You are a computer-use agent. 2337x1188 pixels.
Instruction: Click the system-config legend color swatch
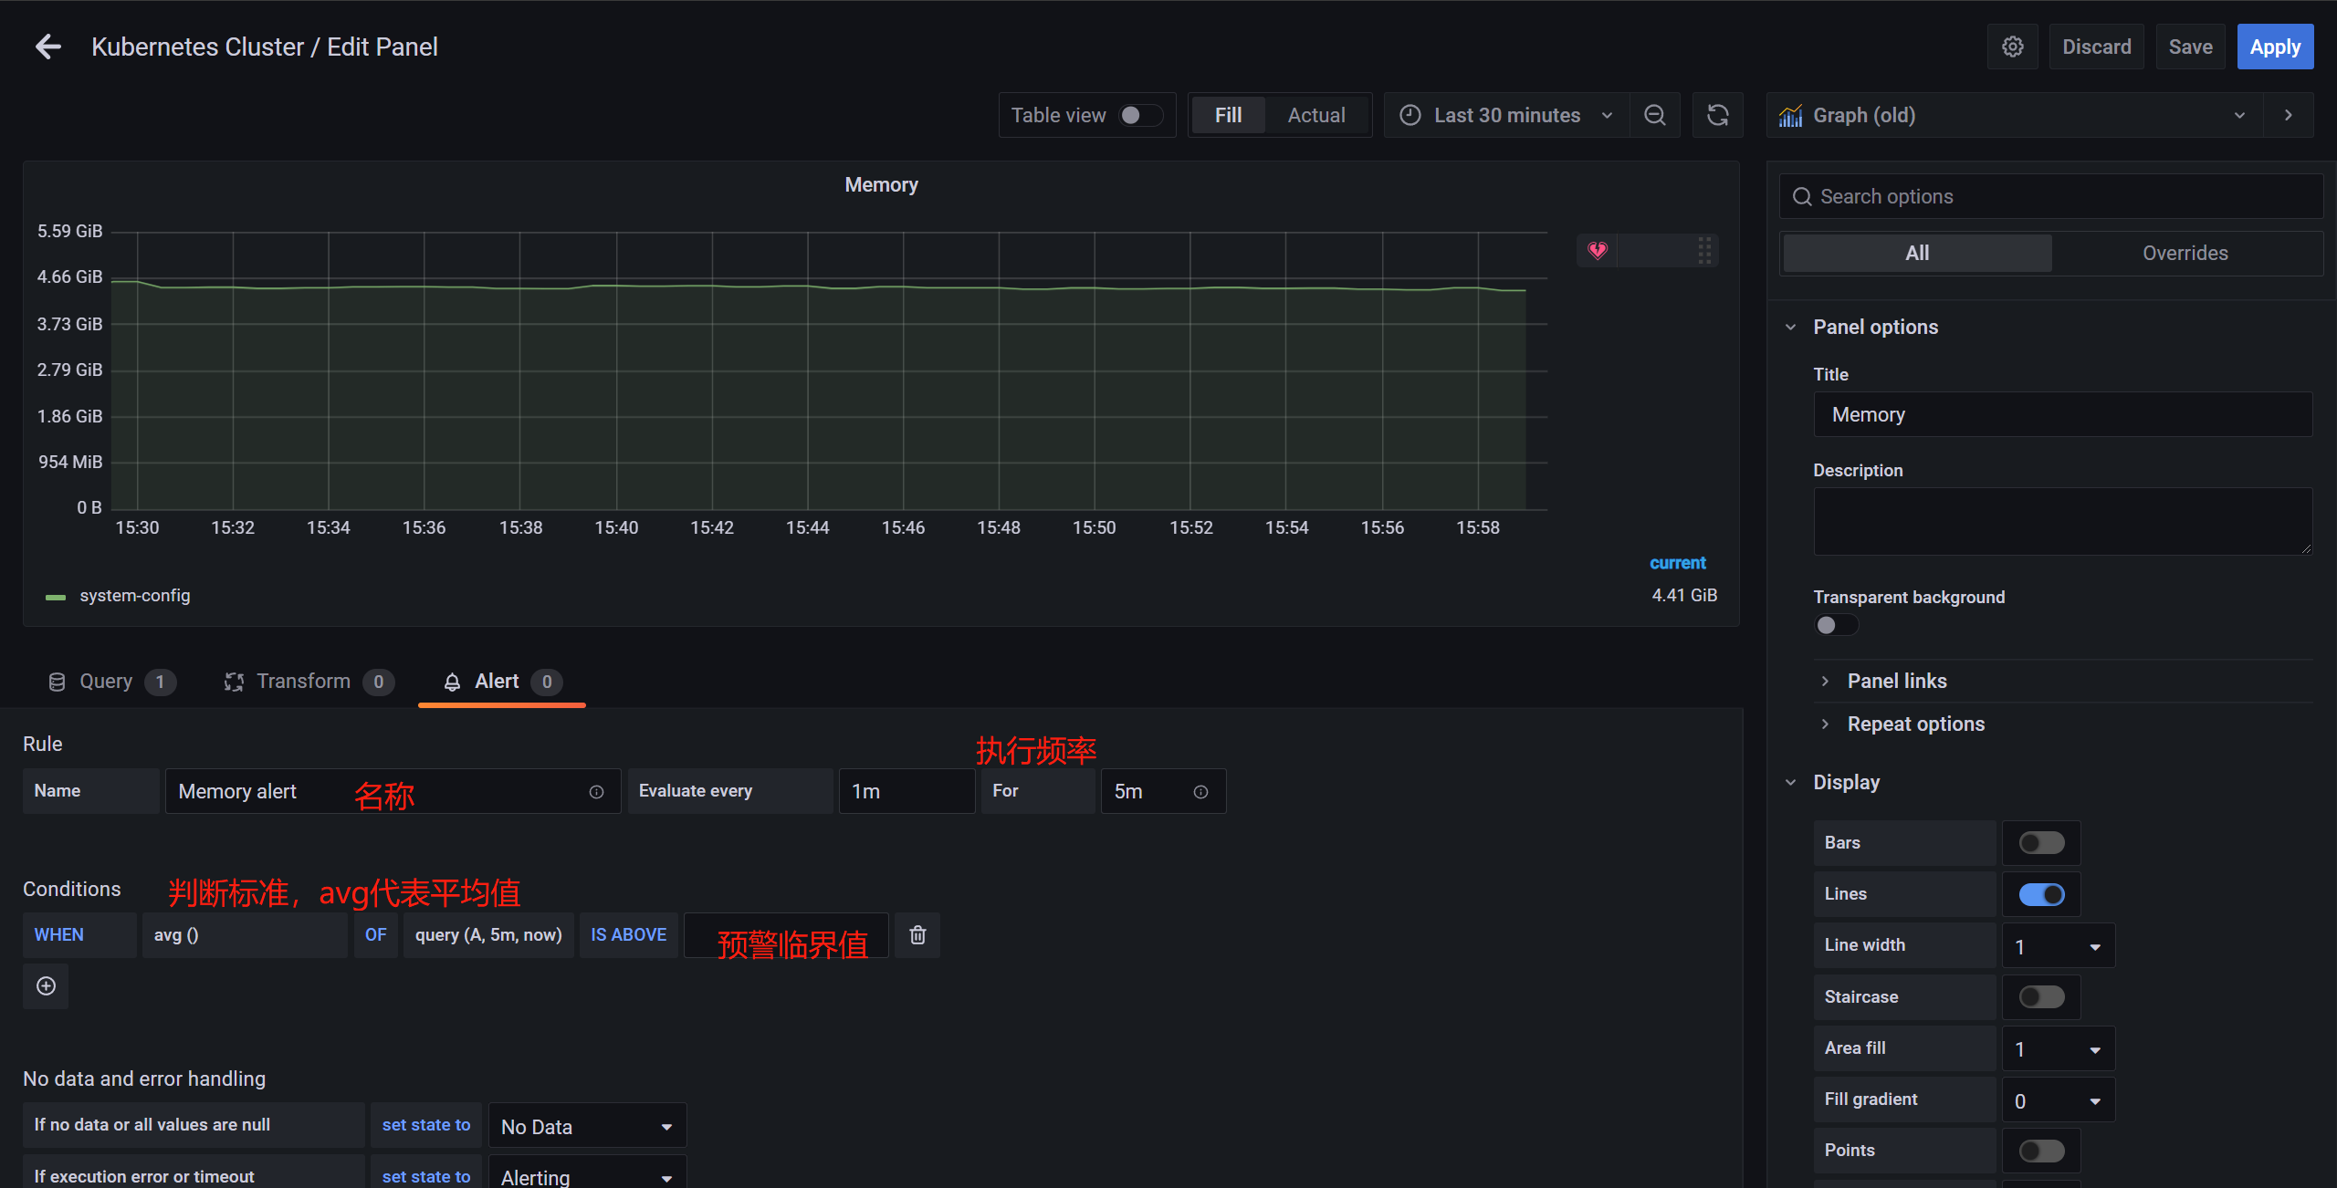56,597
